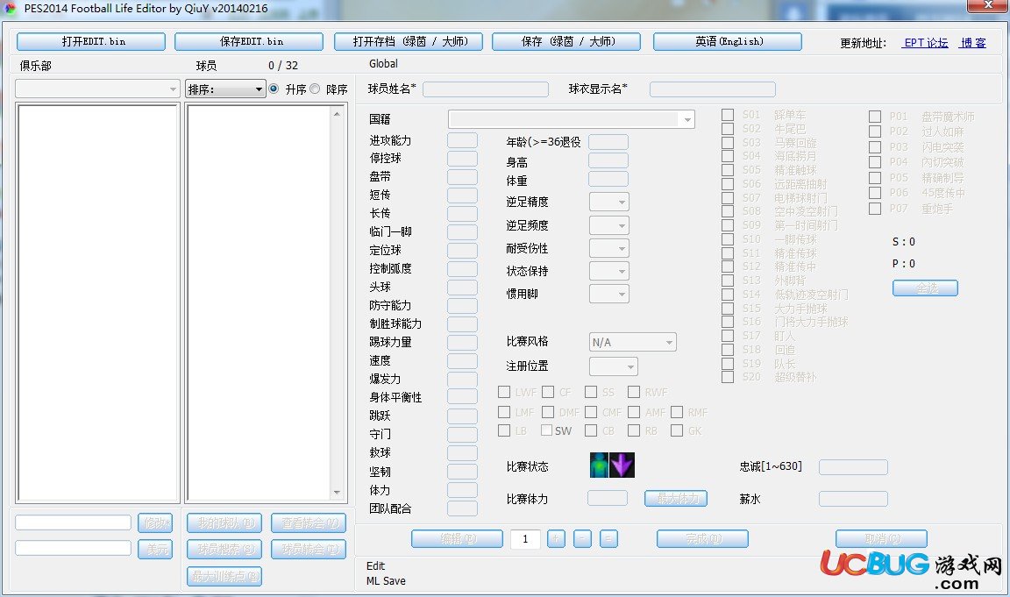1010x597 pixels.
Task: Check the AMF position checkbox
Action: coord(635,411)
